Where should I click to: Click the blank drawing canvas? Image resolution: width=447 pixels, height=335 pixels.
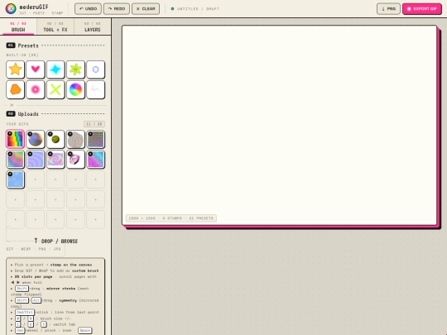coord(280,126)
